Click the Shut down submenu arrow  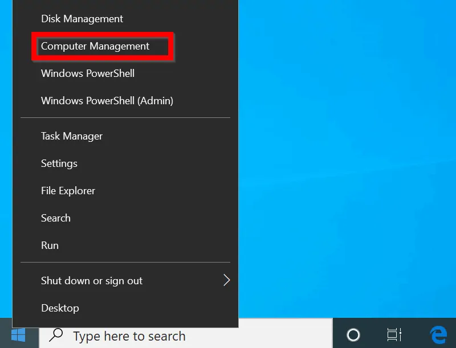click(x=226, y=280)
